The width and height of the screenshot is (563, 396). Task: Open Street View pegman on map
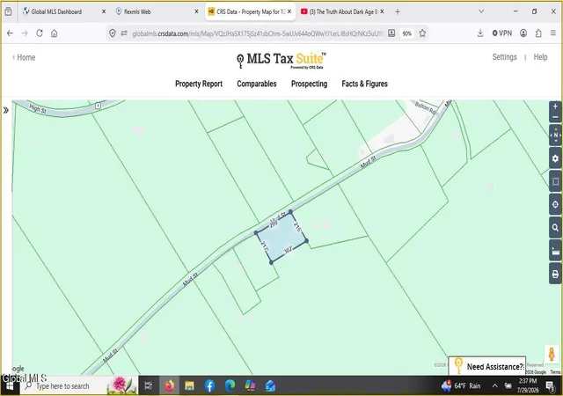(552, 354)
